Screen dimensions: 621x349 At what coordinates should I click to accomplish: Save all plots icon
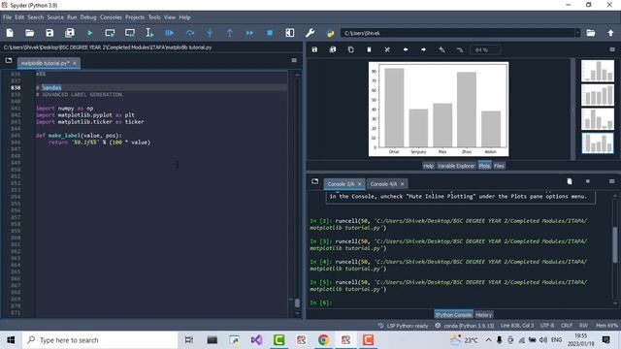[333, 49]
